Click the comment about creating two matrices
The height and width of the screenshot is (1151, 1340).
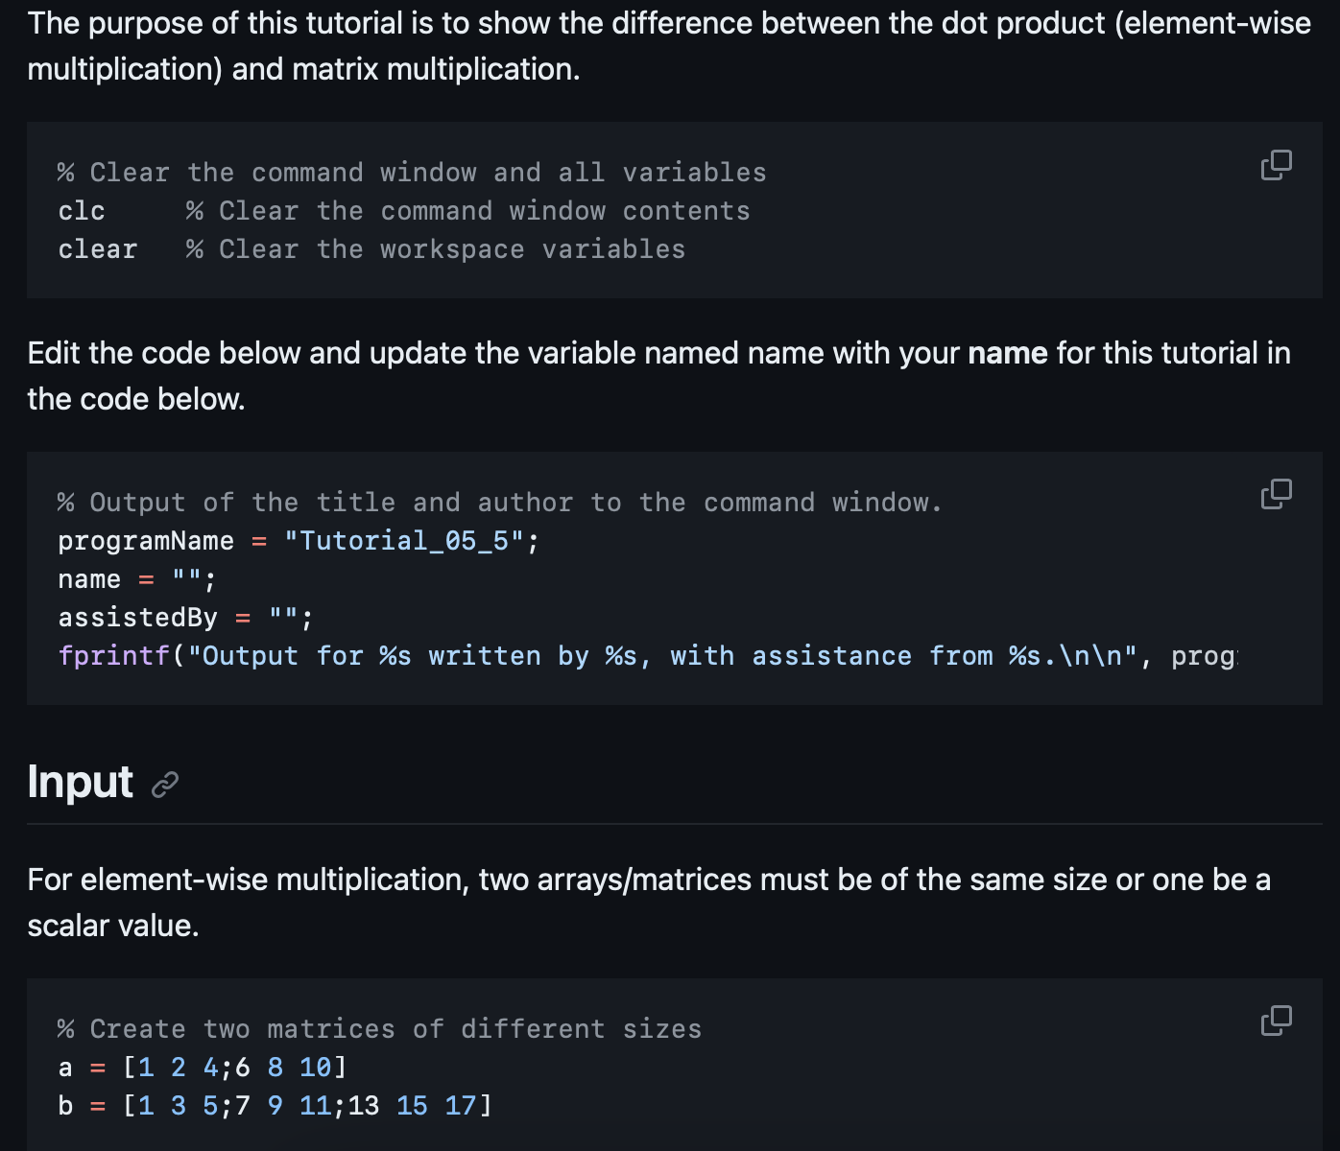[379, 1028]
